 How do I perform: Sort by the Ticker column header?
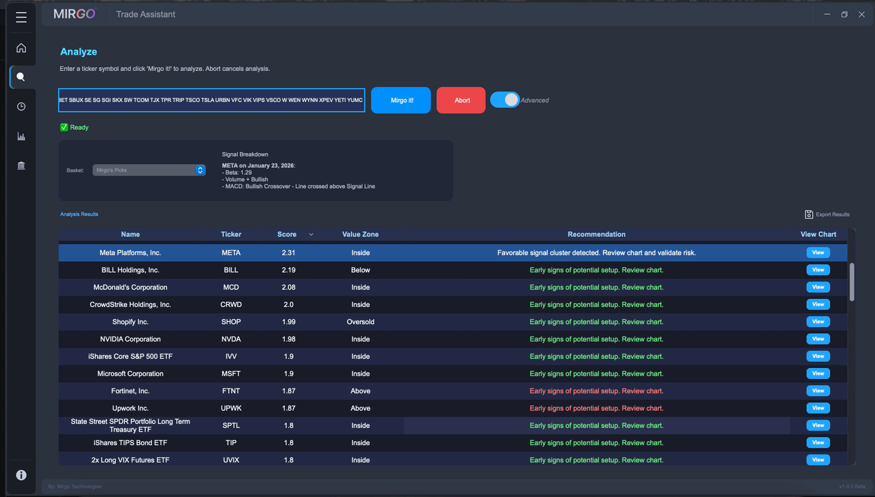tap(231, 234)
